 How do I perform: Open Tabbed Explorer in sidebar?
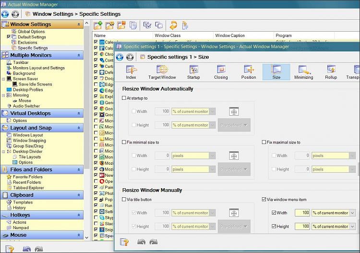click(x=28, y=188)
